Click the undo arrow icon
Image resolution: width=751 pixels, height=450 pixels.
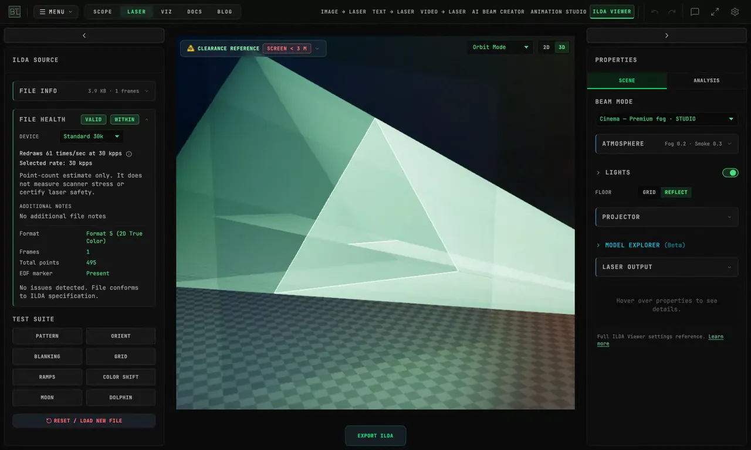655,12
